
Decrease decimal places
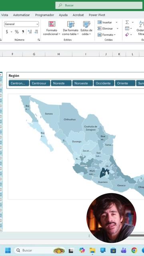pyautogui.click(x=36, y=32)
